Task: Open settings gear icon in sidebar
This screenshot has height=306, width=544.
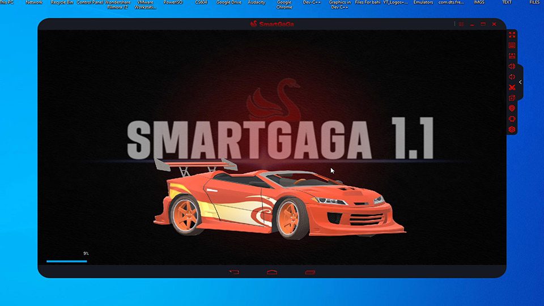Action: point(512,129)
